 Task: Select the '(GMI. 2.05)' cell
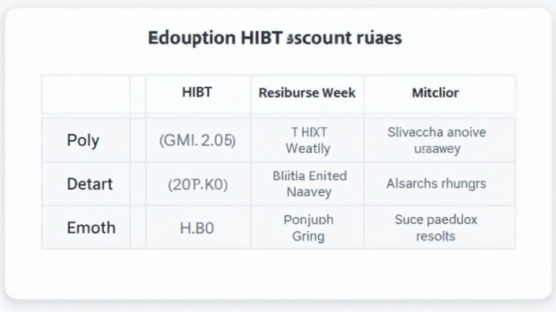[x=197, y=140]
